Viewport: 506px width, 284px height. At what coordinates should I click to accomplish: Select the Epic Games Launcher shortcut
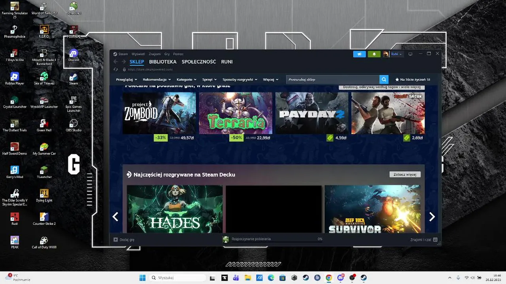(x=74, y=103)
